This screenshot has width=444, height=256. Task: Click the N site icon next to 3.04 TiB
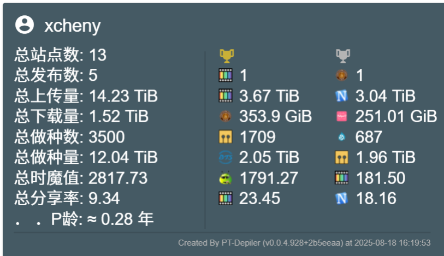click(341, 96)
